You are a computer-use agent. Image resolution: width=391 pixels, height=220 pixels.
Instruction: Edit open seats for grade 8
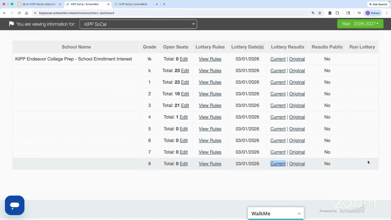pos(184,164)
